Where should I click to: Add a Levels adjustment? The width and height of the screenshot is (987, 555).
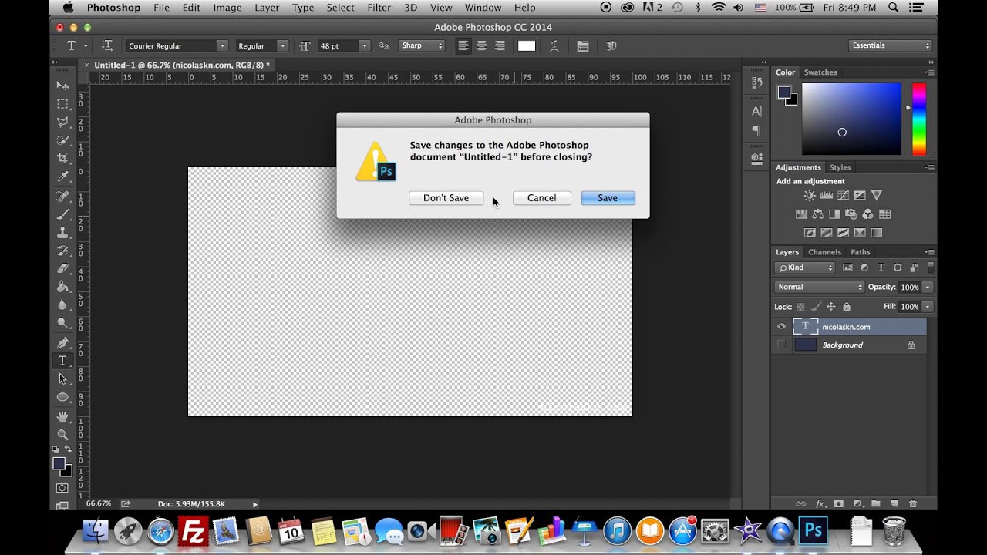[x=826, y=196]
